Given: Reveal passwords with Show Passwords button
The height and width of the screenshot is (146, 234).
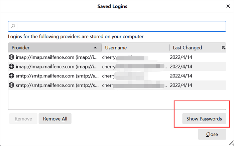Looking at the screenshot, I should (x=204, y=119).
